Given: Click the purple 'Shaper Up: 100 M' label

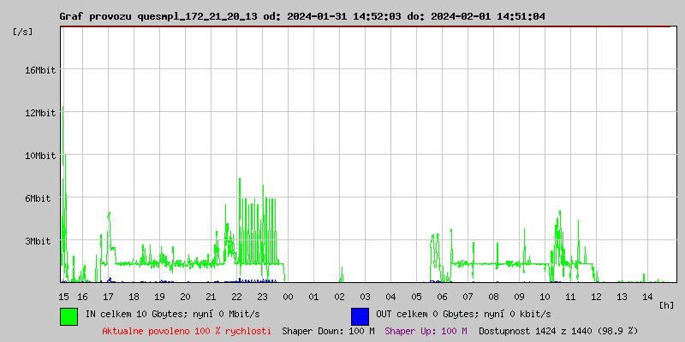Looking at the screenshot, I should coord(426,330).
